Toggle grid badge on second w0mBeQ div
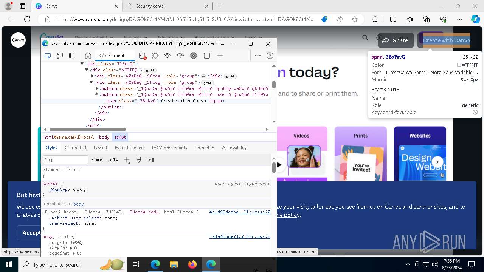The image size is (484, 272). 207,82
